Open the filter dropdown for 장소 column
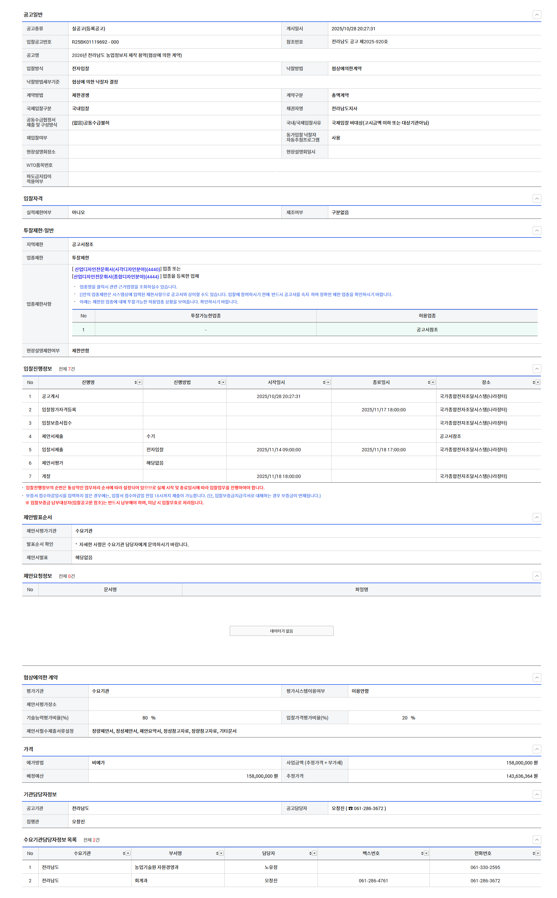 pos(538,382)
